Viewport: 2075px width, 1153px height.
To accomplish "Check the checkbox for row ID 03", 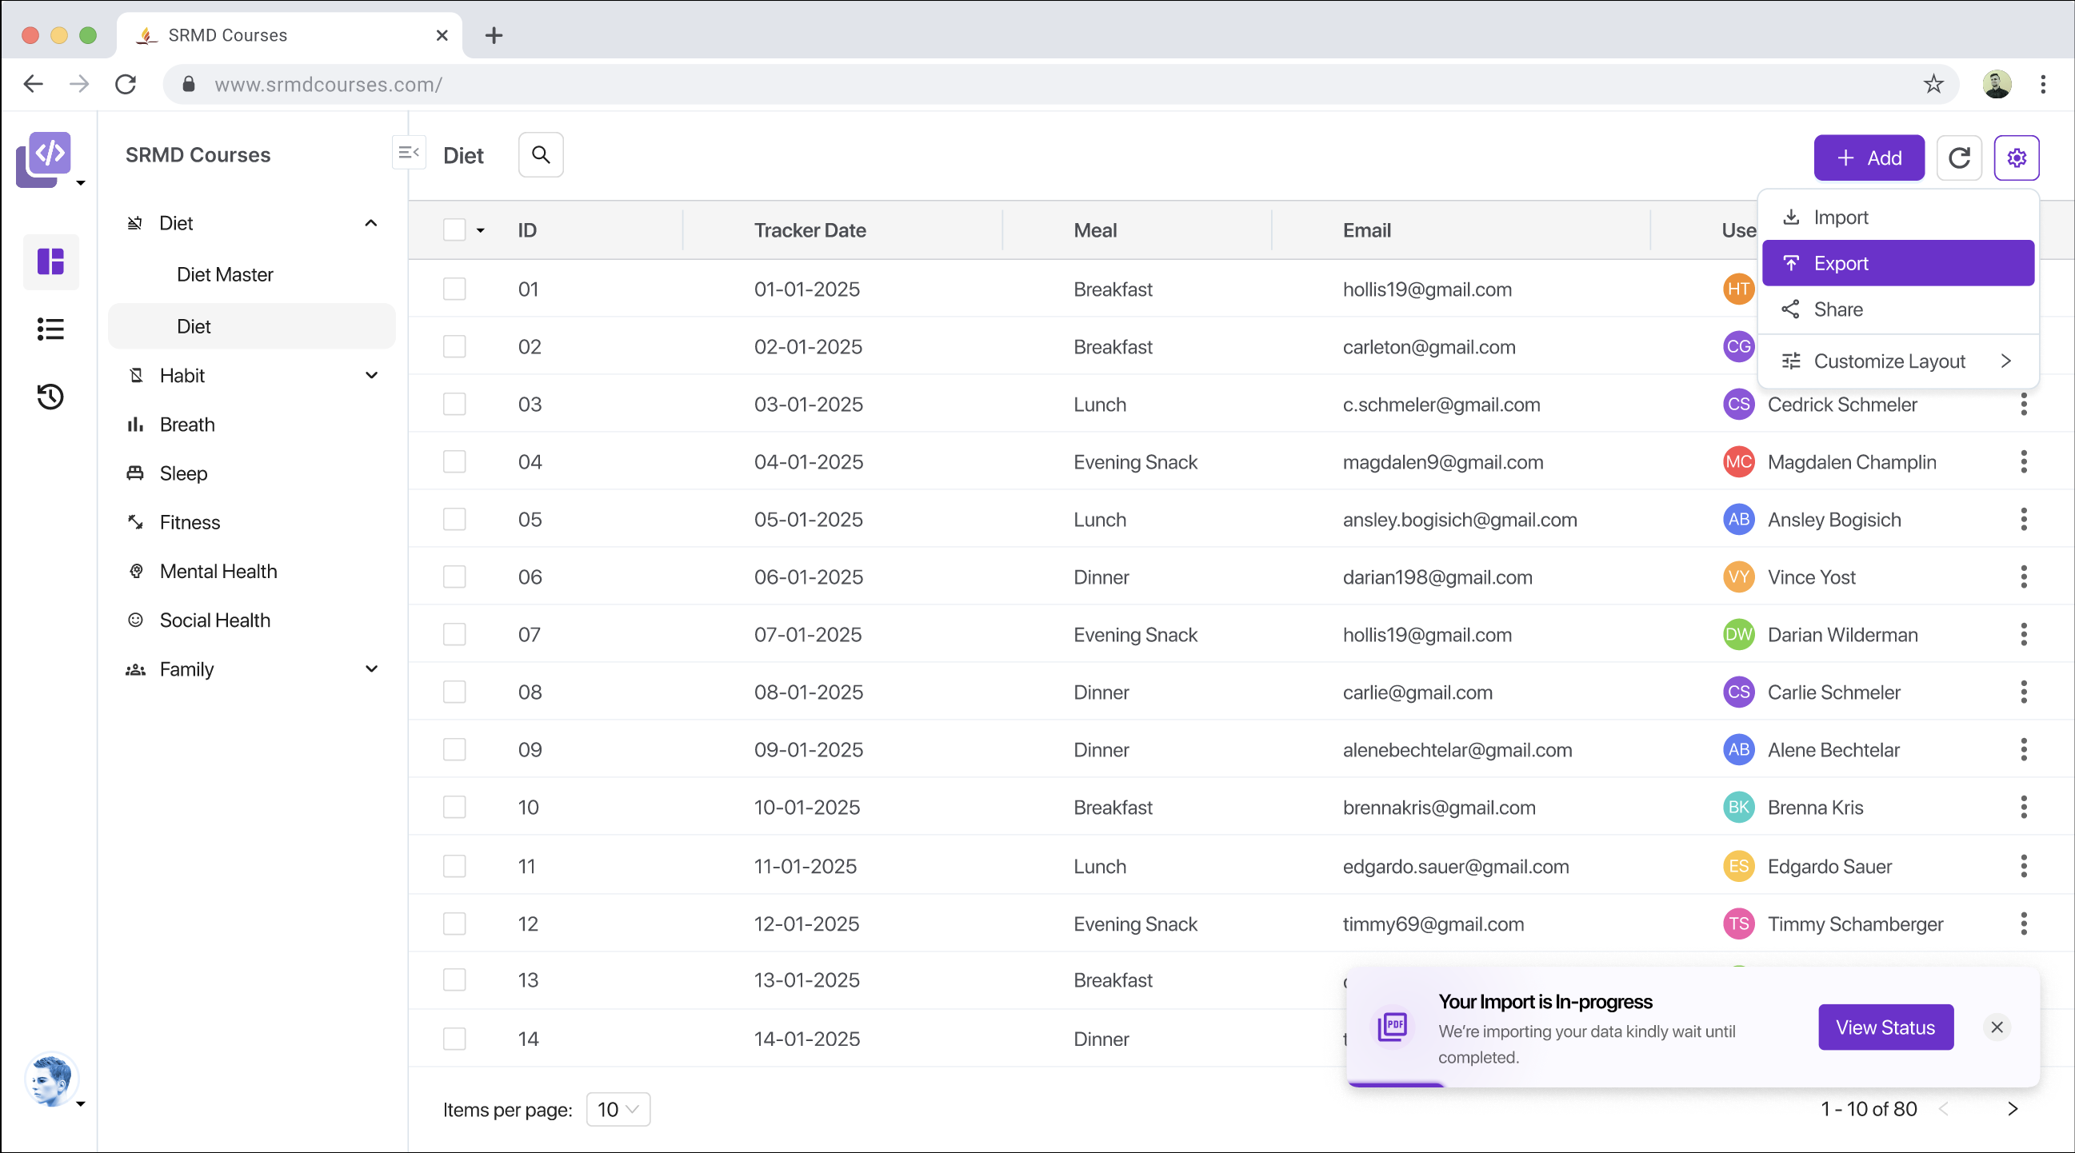I will [454, 405].
